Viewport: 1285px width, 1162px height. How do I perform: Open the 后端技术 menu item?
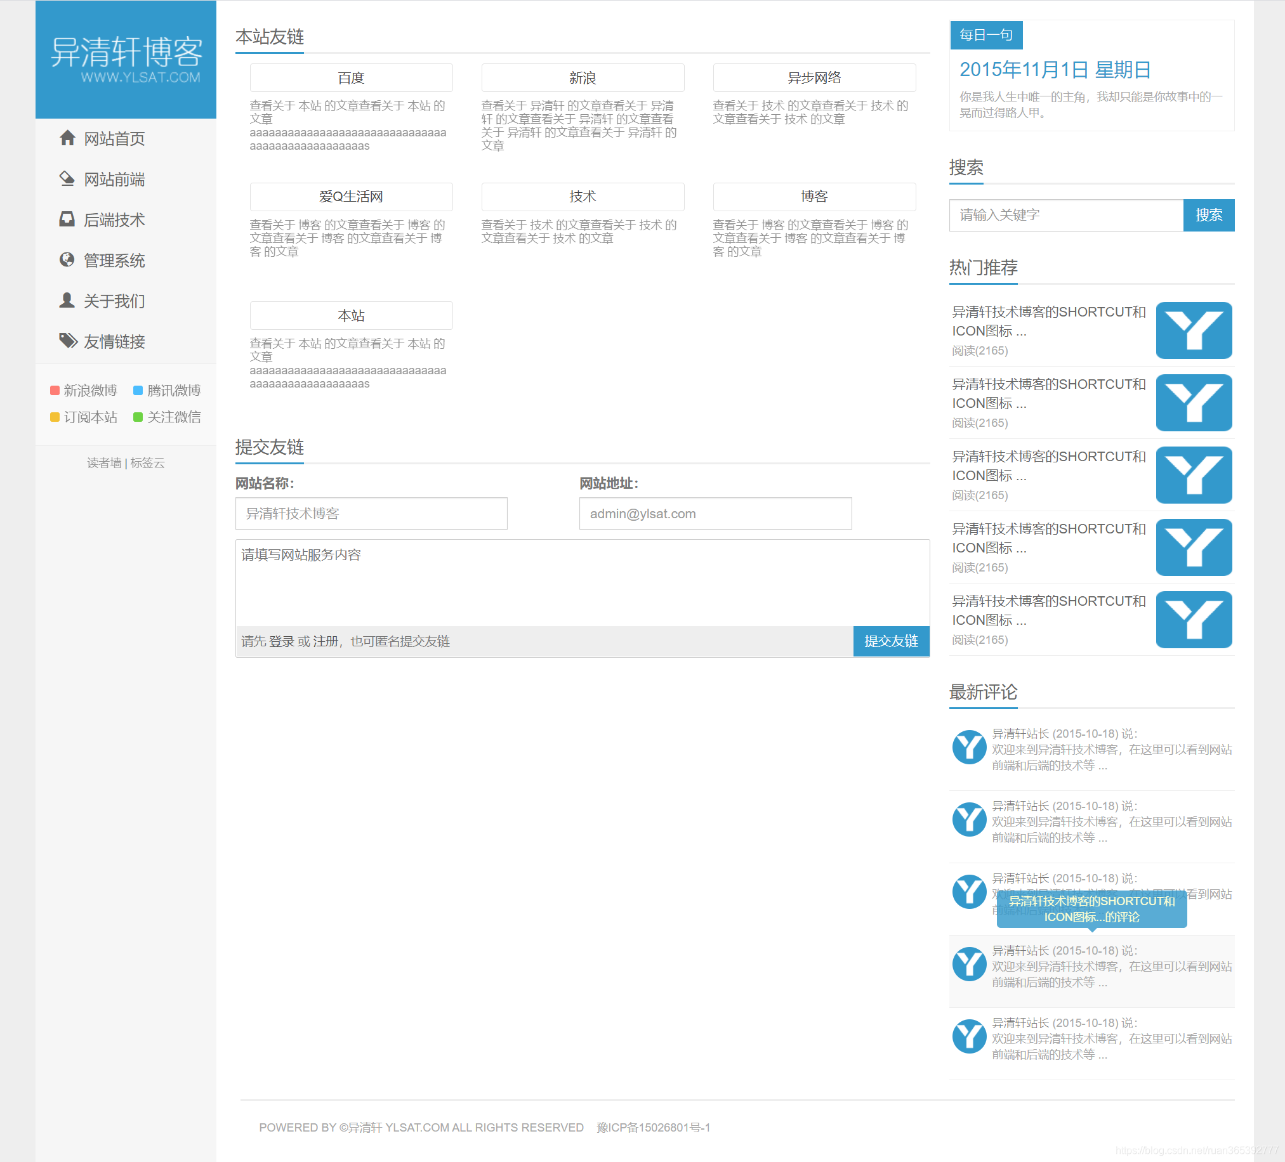tap(114, 220)
